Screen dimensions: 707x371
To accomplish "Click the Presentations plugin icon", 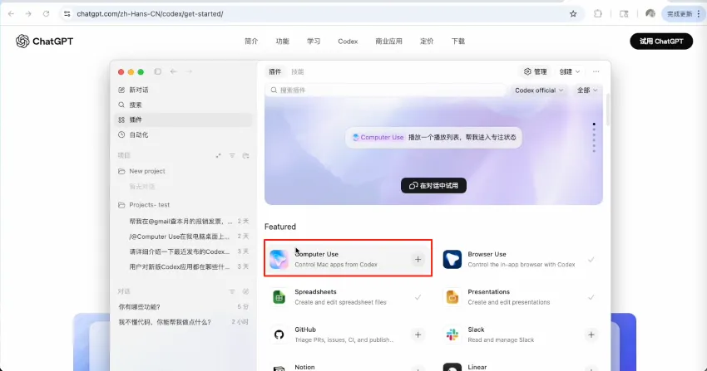I will [x=452, y=297].
